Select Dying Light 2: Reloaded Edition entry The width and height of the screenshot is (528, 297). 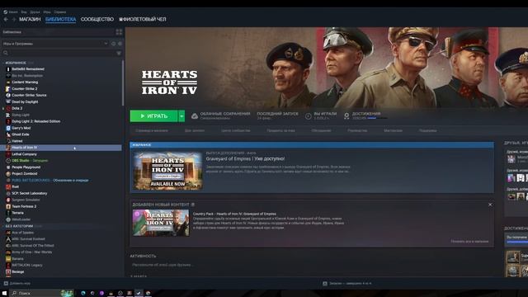coord(36,121)
